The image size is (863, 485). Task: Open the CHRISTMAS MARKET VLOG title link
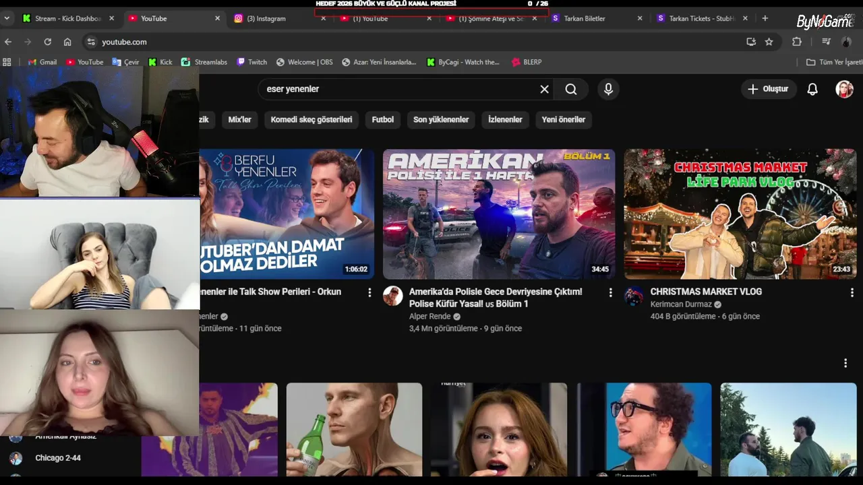706,292
